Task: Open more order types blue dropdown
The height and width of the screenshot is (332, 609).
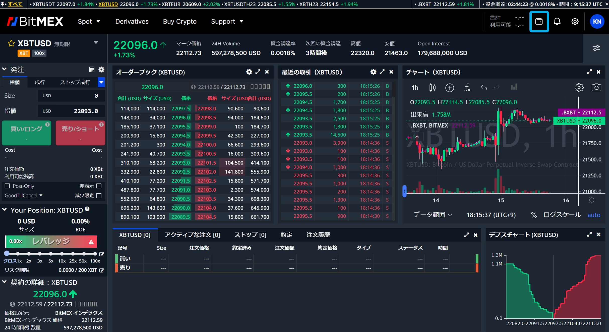Action: 101,82
